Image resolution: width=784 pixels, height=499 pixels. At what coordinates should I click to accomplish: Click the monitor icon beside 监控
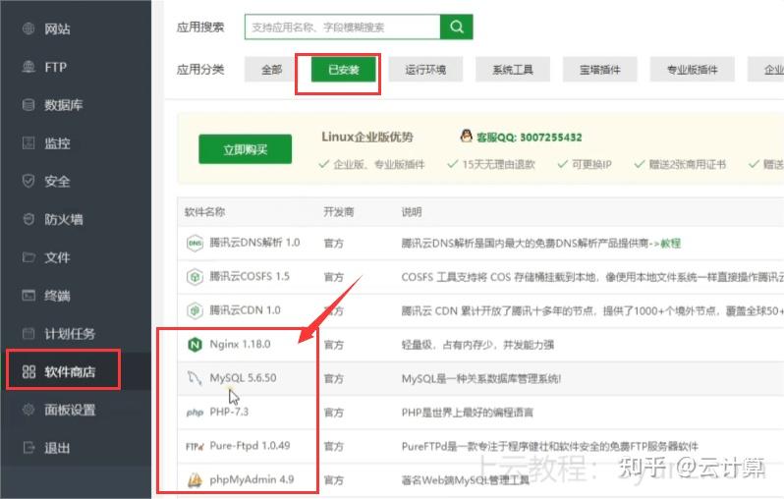coord(28,143)
